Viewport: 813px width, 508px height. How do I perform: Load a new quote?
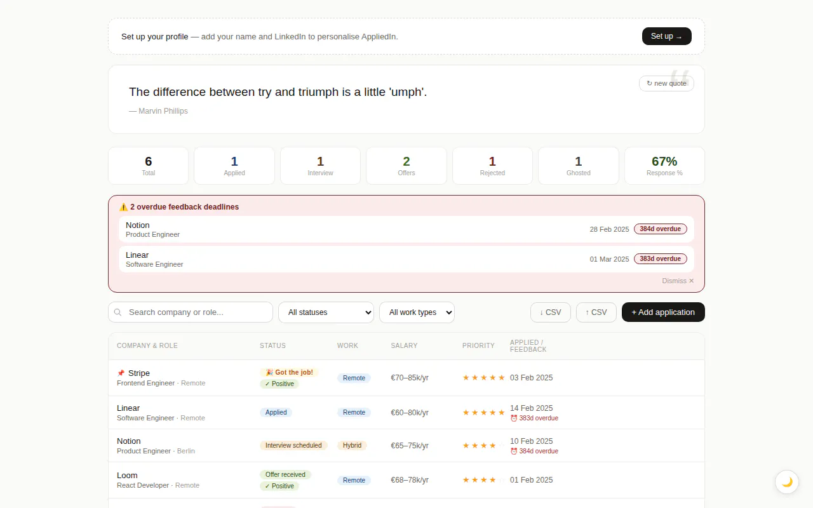tap(666, 83)
